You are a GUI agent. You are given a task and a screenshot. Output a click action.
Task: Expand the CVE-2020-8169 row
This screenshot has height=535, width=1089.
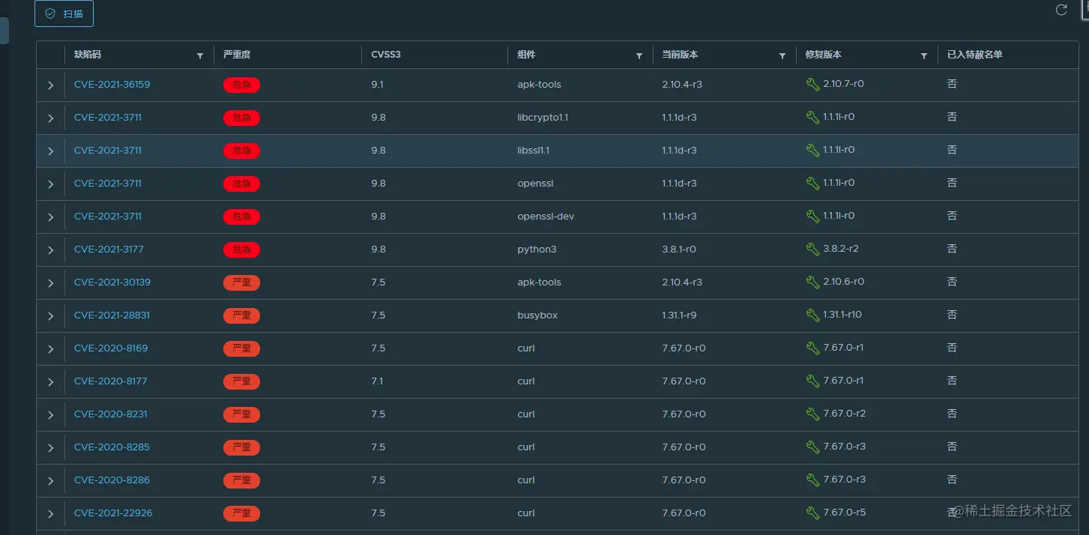[x=51, y=349]
